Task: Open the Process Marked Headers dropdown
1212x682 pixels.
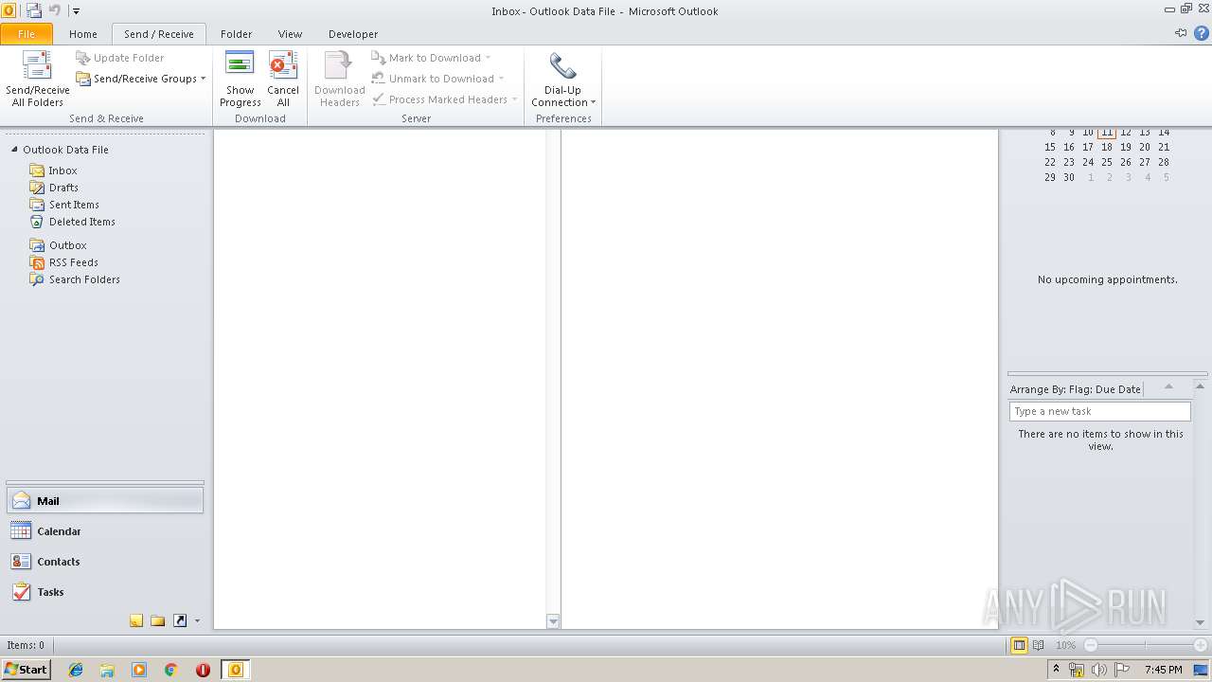Action: click(444, 99)
